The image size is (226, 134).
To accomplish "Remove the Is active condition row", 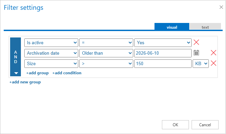I will 196,42.
